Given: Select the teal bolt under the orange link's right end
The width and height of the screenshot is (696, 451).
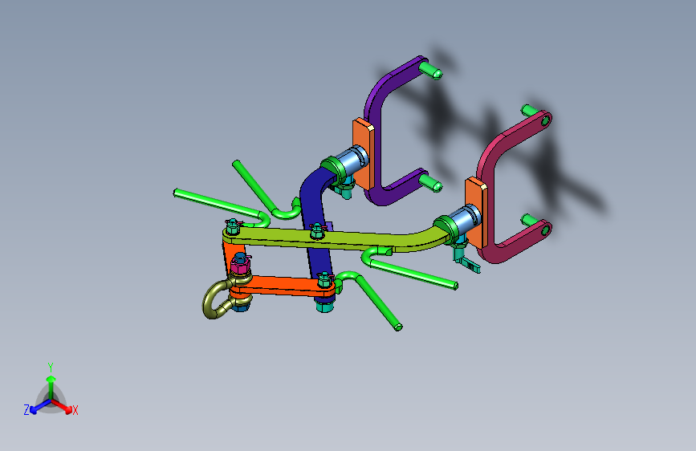Looking at the screenshot, I should click(325, 306).
